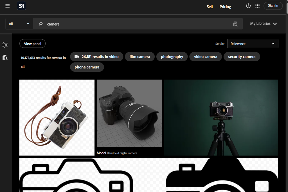Image resolution: width=288 pixels, height=192 pixels.
Task: Open the hamburger navigation menu
Action: coord(8,6)
